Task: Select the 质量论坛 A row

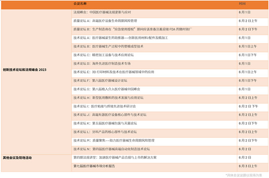Action: tap(170, 22)
